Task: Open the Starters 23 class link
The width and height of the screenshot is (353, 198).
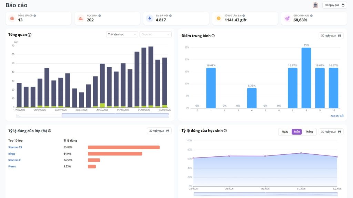Action: (15, 147)
